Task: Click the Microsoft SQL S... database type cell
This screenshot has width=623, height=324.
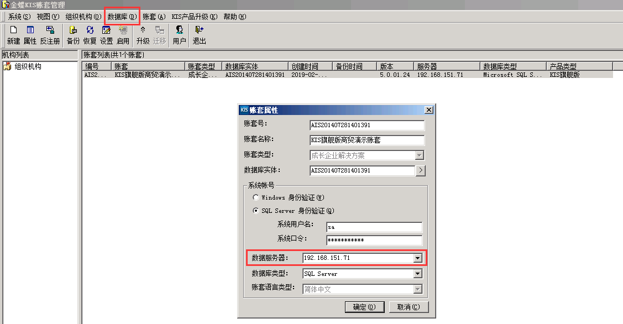Action: tap(512, 75)
